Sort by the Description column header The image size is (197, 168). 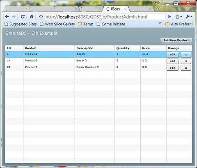pyautogui.click(x=95, y=48)
